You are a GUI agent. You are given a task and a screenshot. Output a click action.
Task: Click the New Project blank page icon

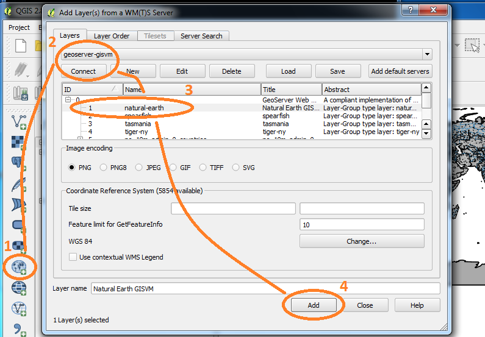pos(21,46)
